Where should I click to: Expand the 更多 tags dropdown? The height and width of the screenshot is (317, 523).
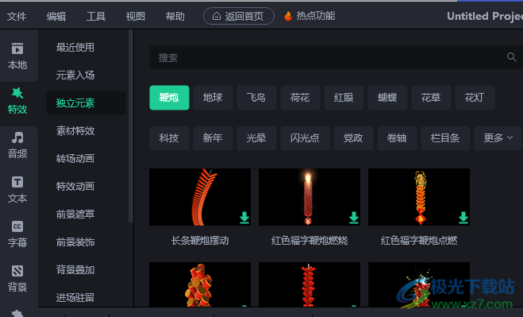(498, 138)
